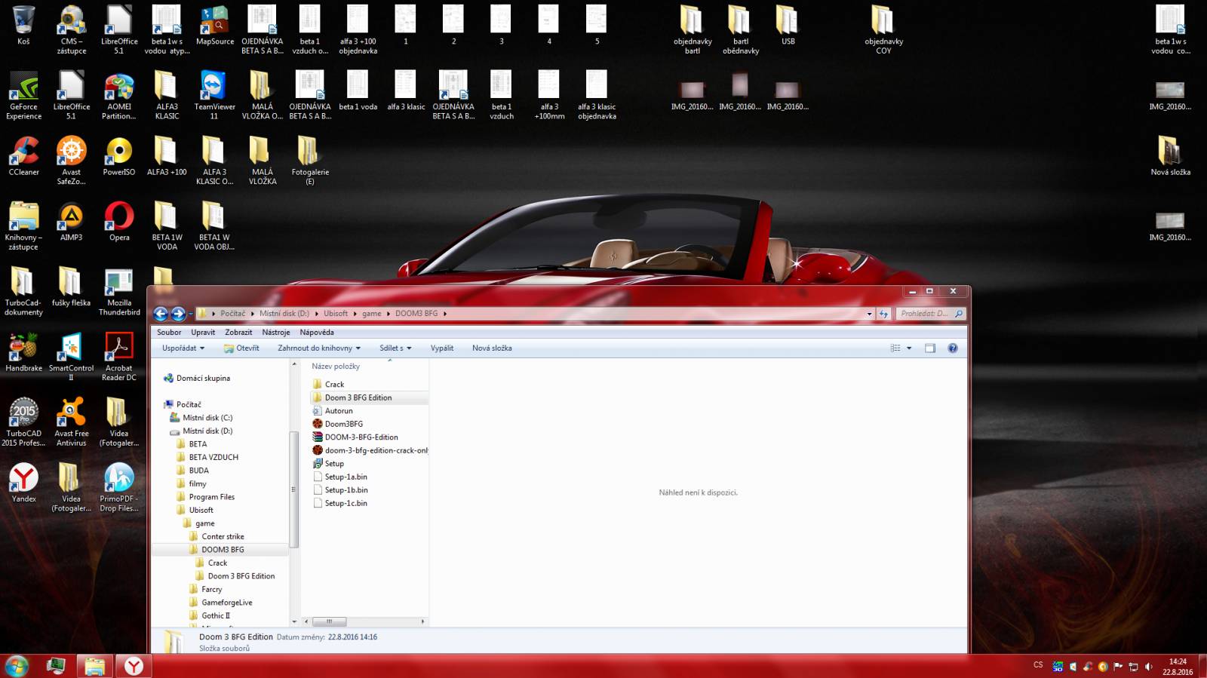Viewport: 1207px width, 678px height.
Task: Open the Zobrazit menu
Action: (238, 333)
